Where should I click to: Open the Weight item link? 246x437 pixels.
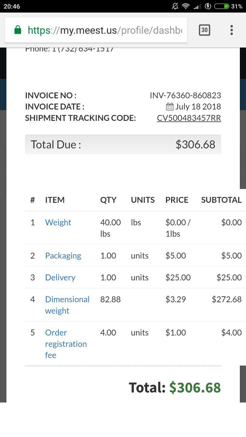click(58, 223)
